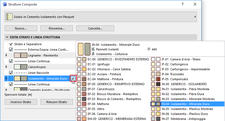The width and height of the screenshot is (225, 121).
Task: Click IN-00 GENERICO - ISOLAMENTO hatch icon
Action: tap(153, 84)
